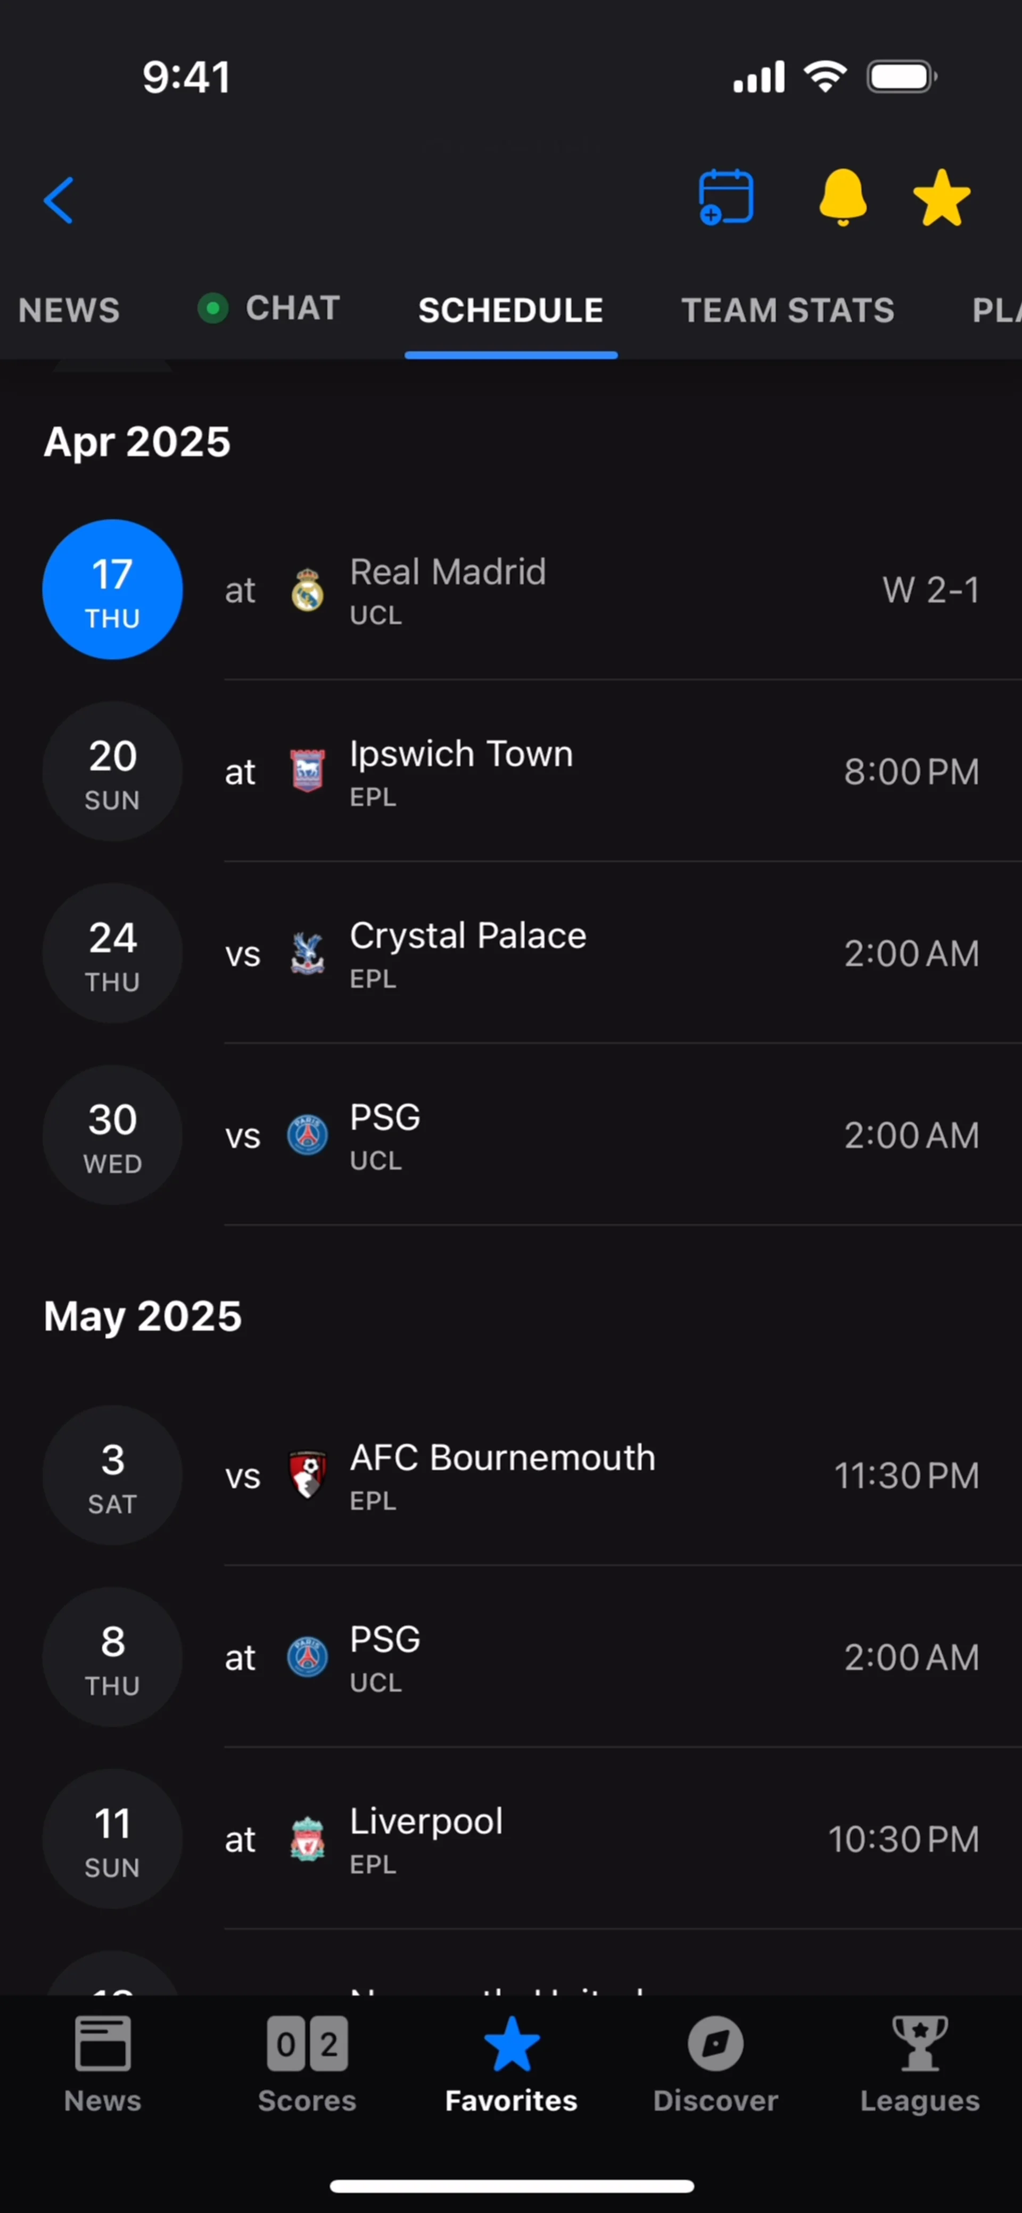The image size is (1022, 2213).
Task: Select the SCHEDULE tab
Action: [510, 310]
